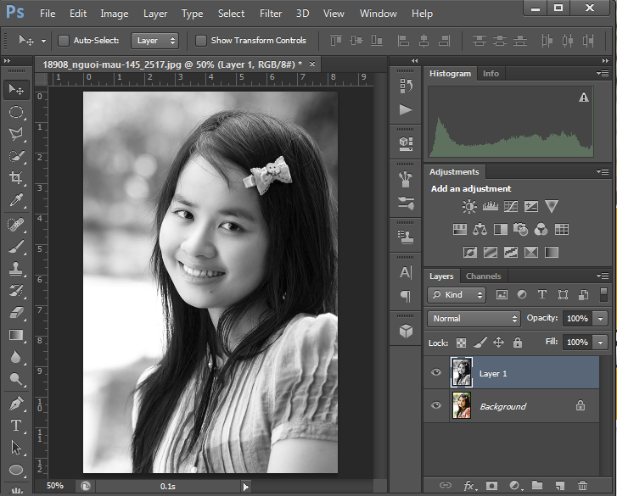Enable the Auto-Select checkbox
Screen dimensions: 617x496
click(x=64, y=40)
